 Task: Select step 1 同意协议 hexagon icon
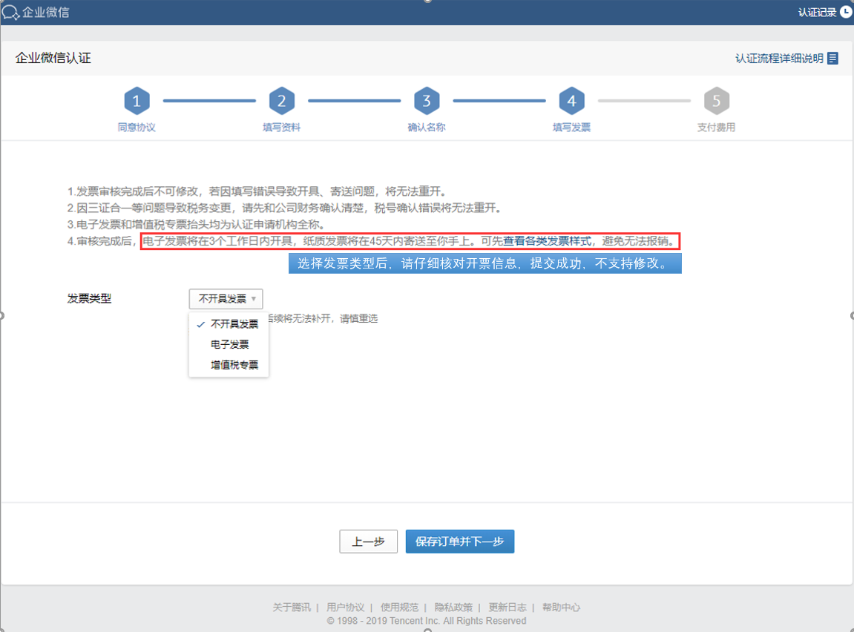pyautogui.click(x=137, y=101)
